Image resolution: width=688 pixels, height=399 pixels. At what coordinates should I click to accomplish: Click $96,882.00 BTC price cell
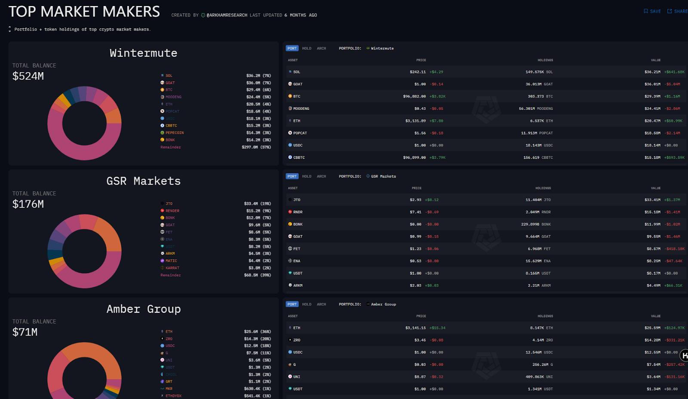415,96
